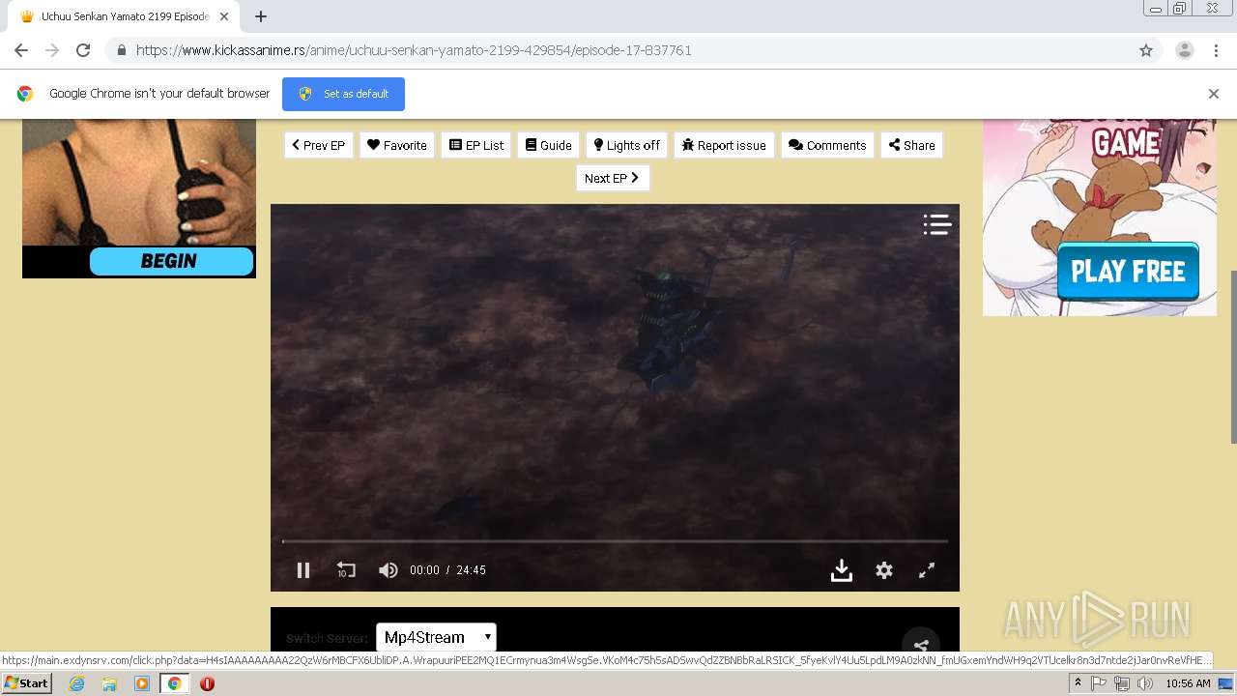Pause the video playback
The image size is (1237, 696).
303,570
